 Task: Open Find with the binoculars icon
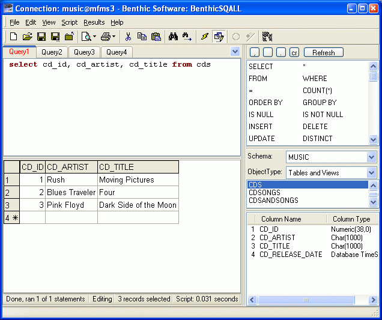[x=173, y=37]
